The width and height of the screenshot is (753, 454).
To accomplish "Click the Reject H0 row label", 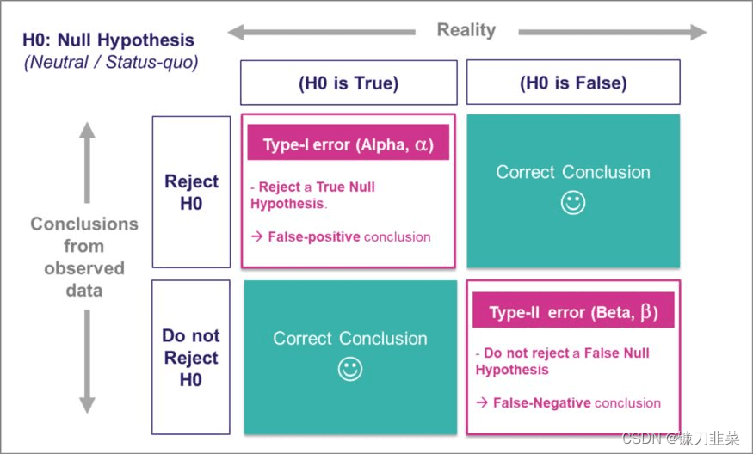I will coord(191,192).
